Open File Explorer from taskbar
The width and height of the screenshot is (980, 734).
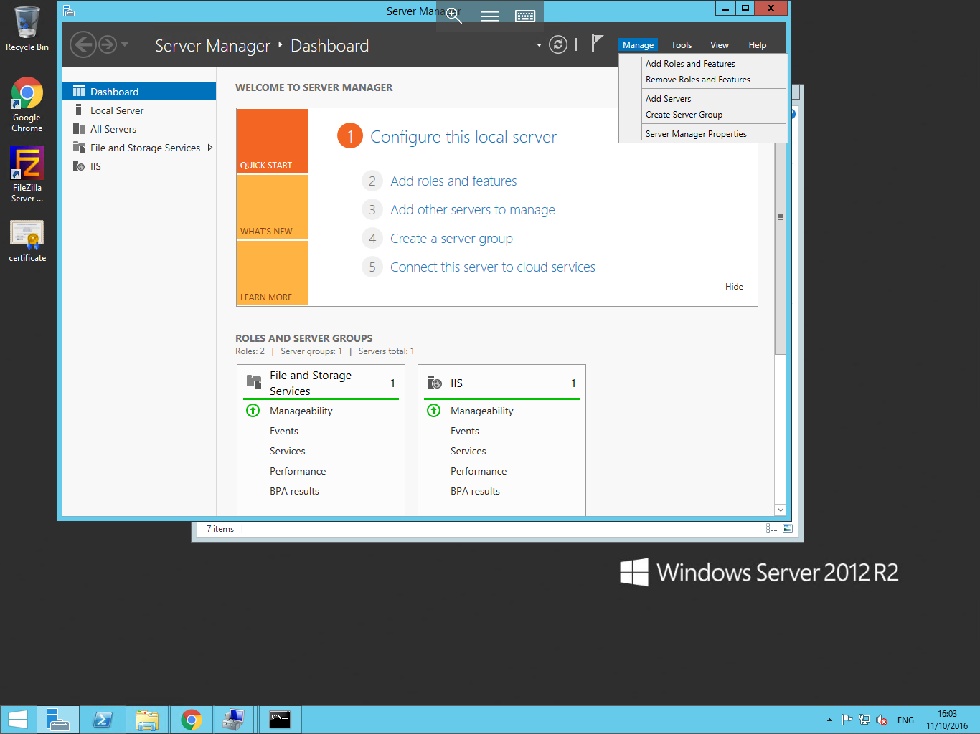coord(147,719)
